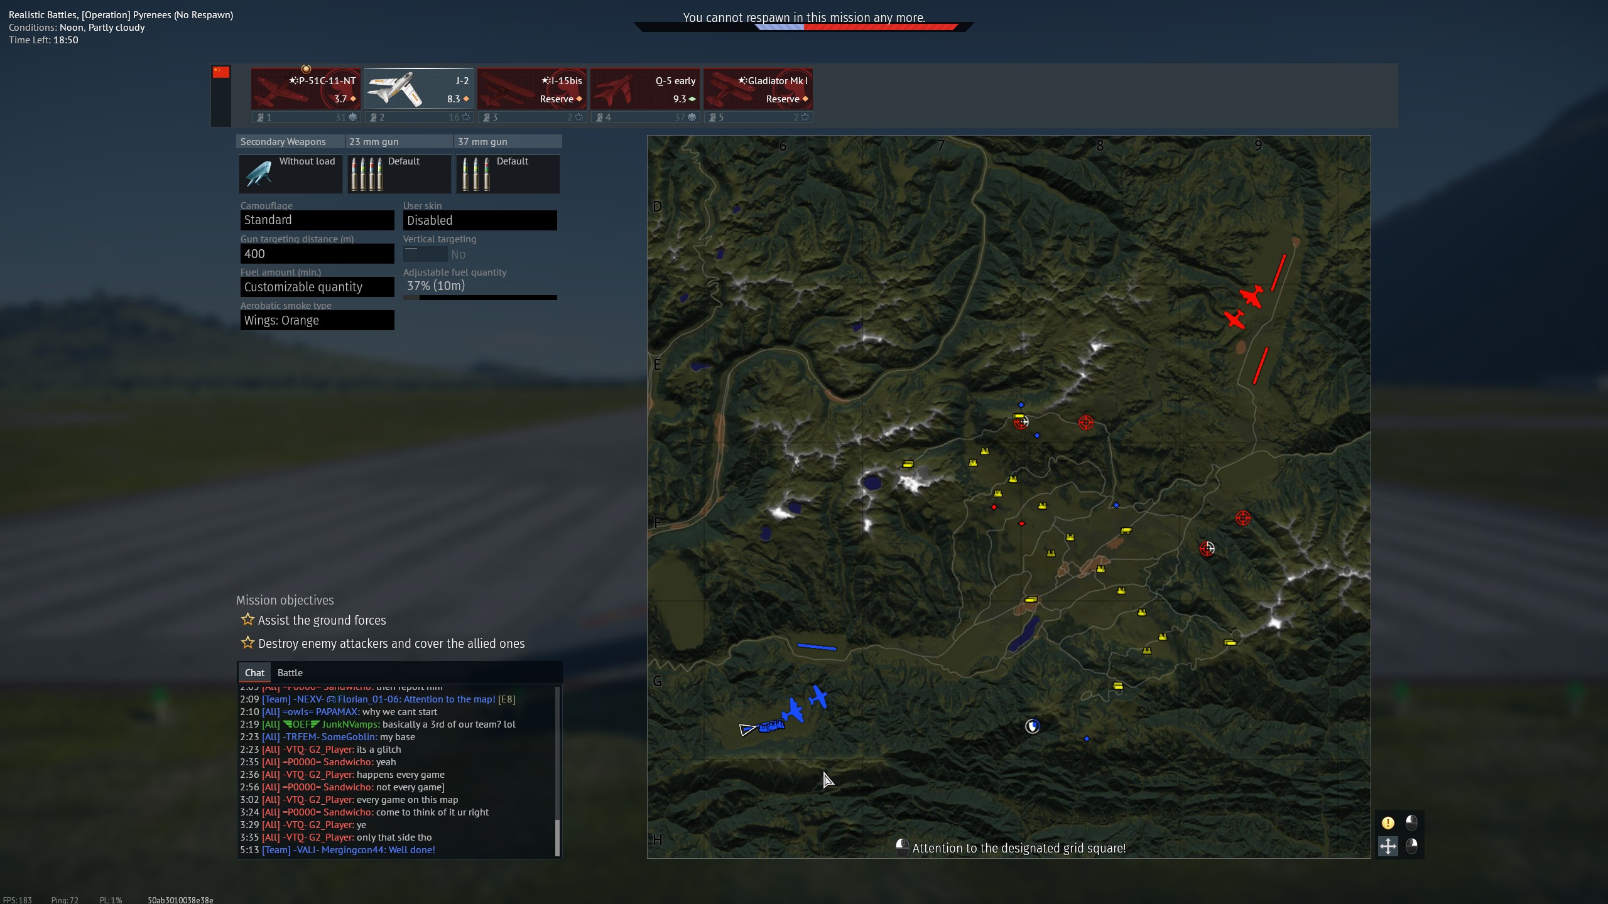Click the right-mouse-button hint icon by move arrows

coord(1411,846)
